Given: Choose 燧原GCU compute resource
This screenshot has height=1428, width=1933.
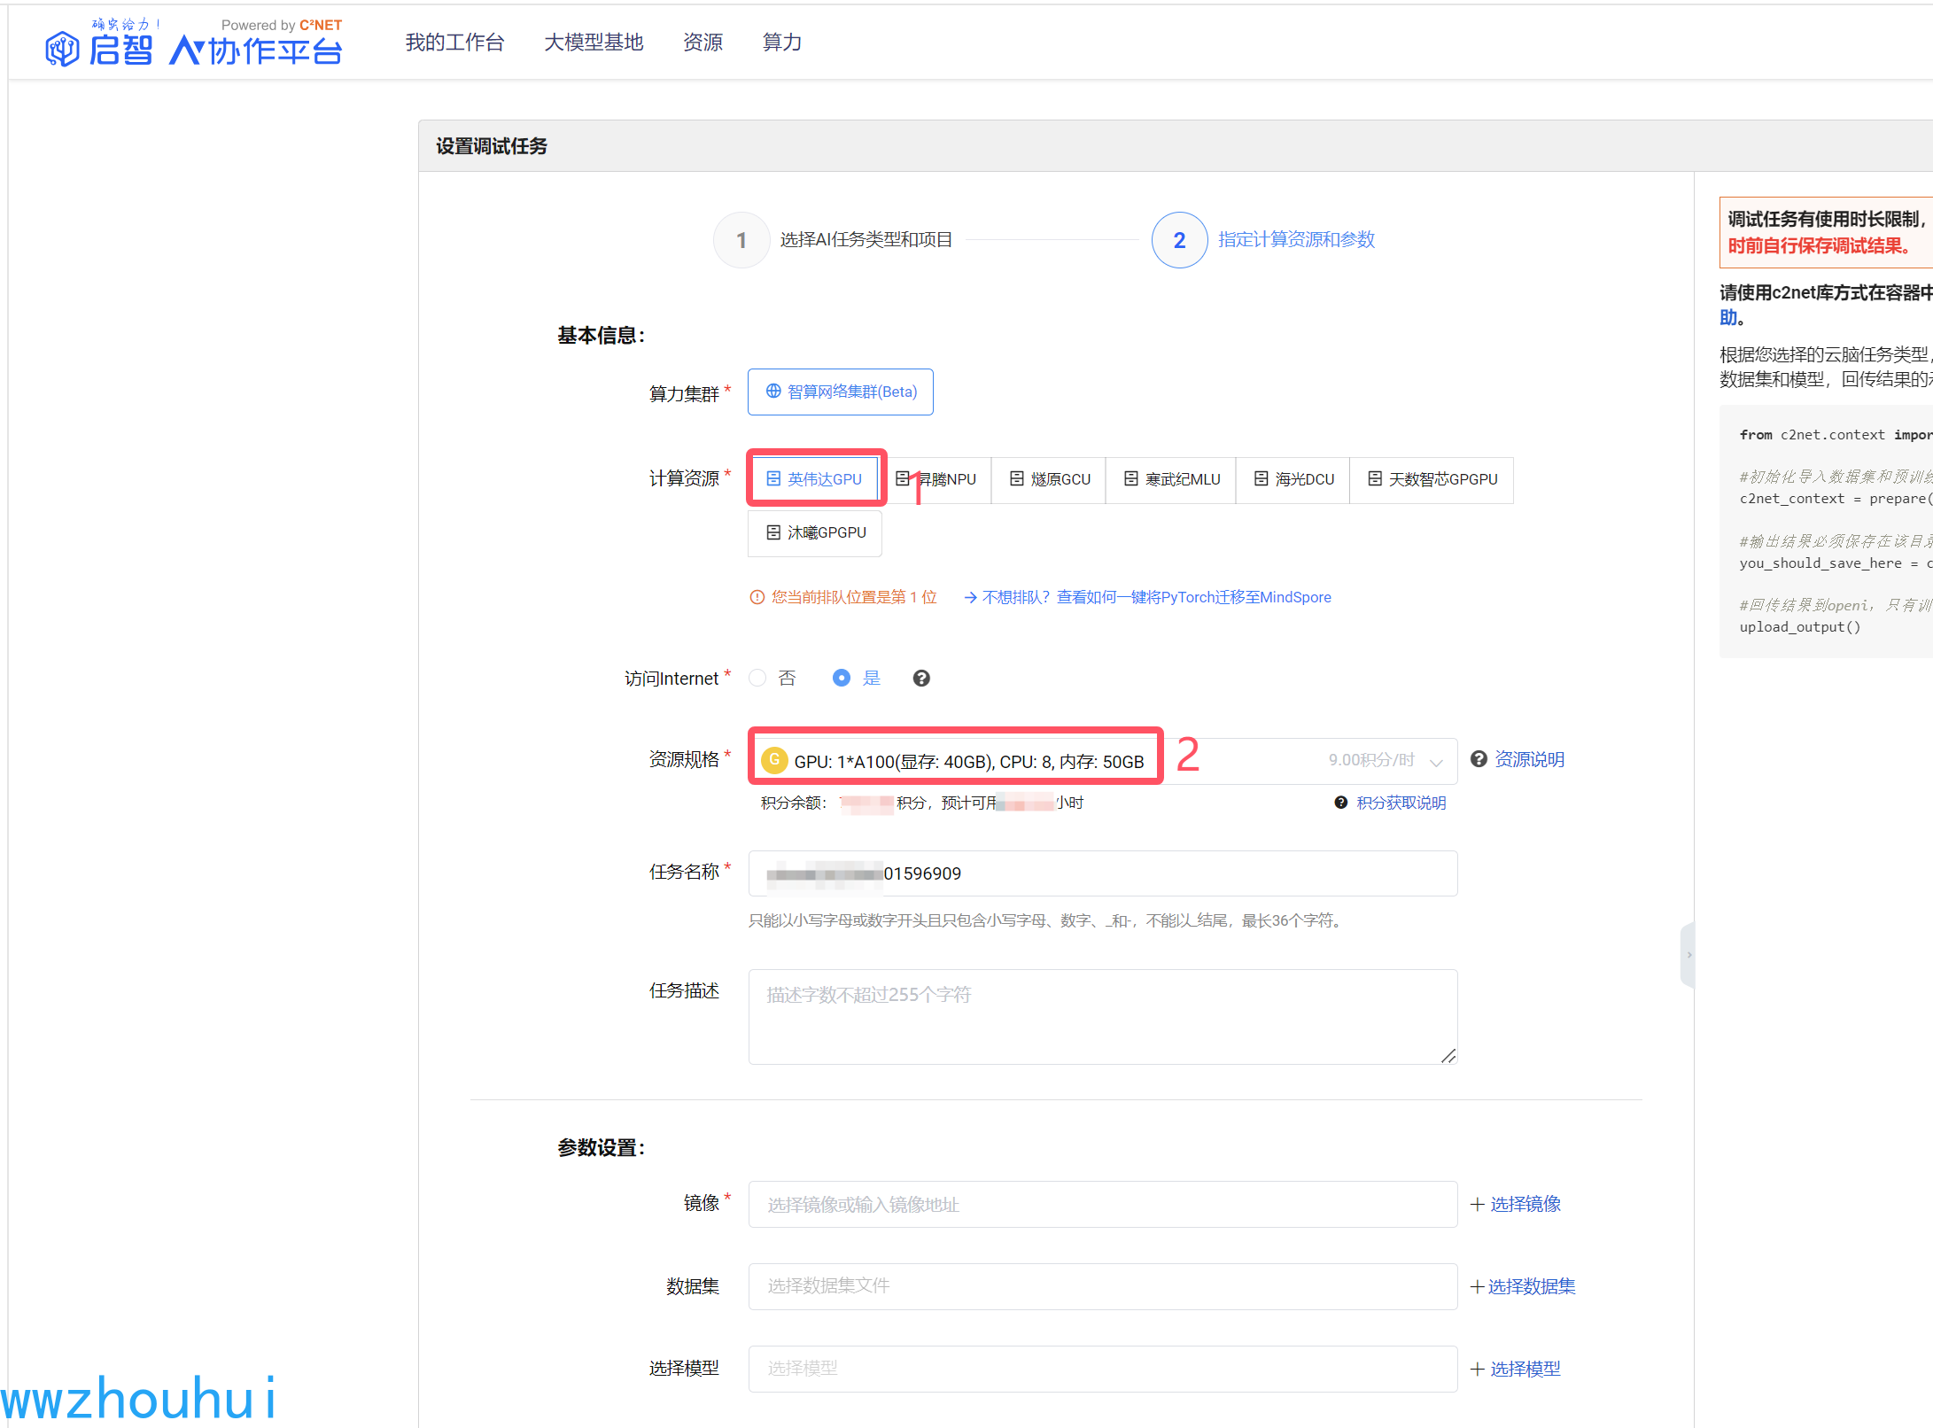Looking at the screenshot, I should (x=1049, y=479).
